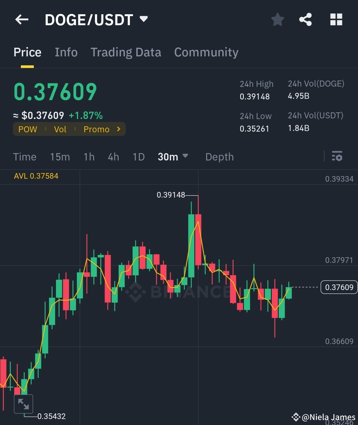
Task: Open the grid layout menu at top right
Action: click(336, 20)
